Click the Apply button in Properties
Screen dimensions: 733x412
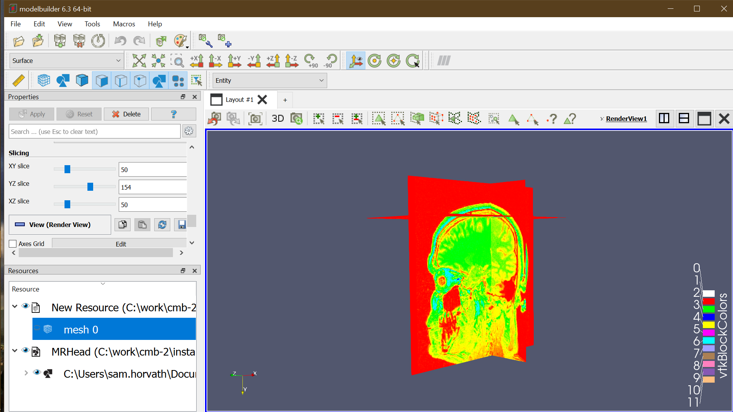31,114
